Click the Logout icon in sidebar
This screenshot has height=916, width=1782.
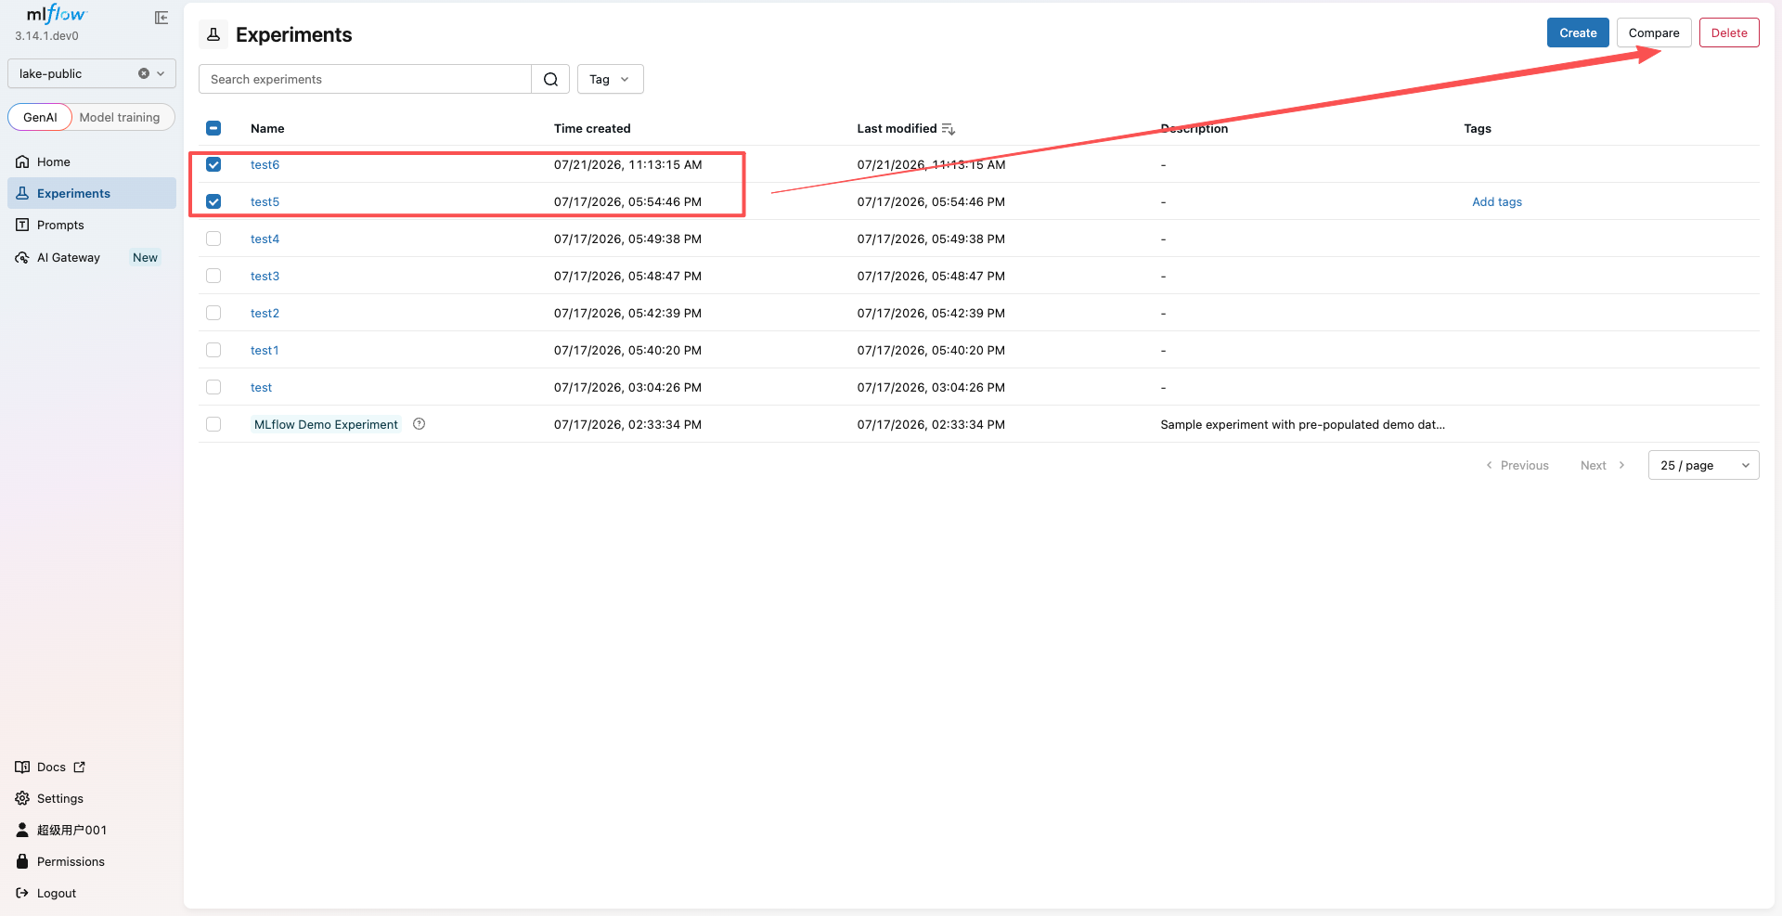tap(22, 893)
